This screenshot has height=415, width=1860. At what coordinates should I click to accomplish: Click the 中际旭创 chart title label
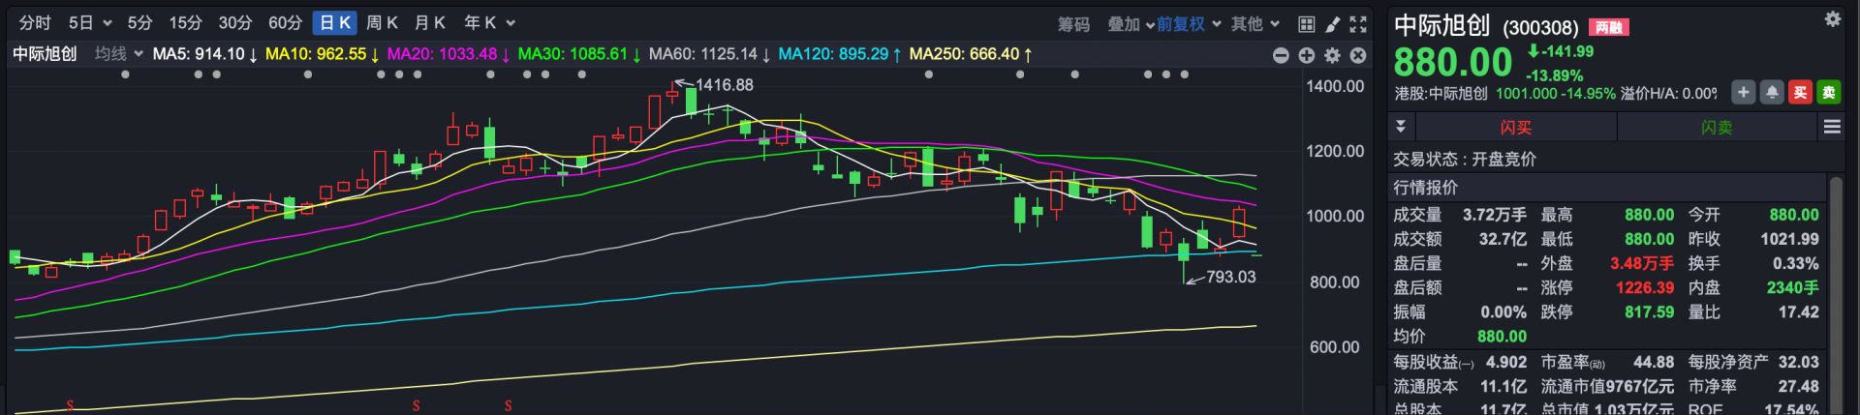(45, 54)
